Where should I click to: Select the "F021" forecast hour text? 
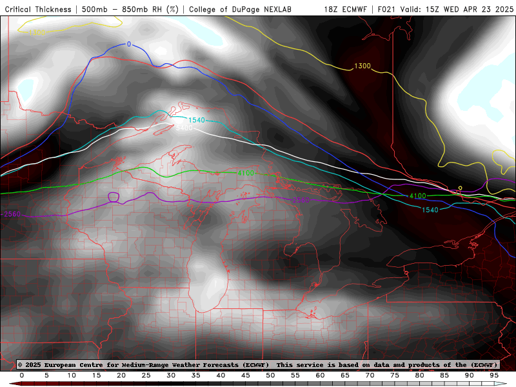[x=386, y=9]
